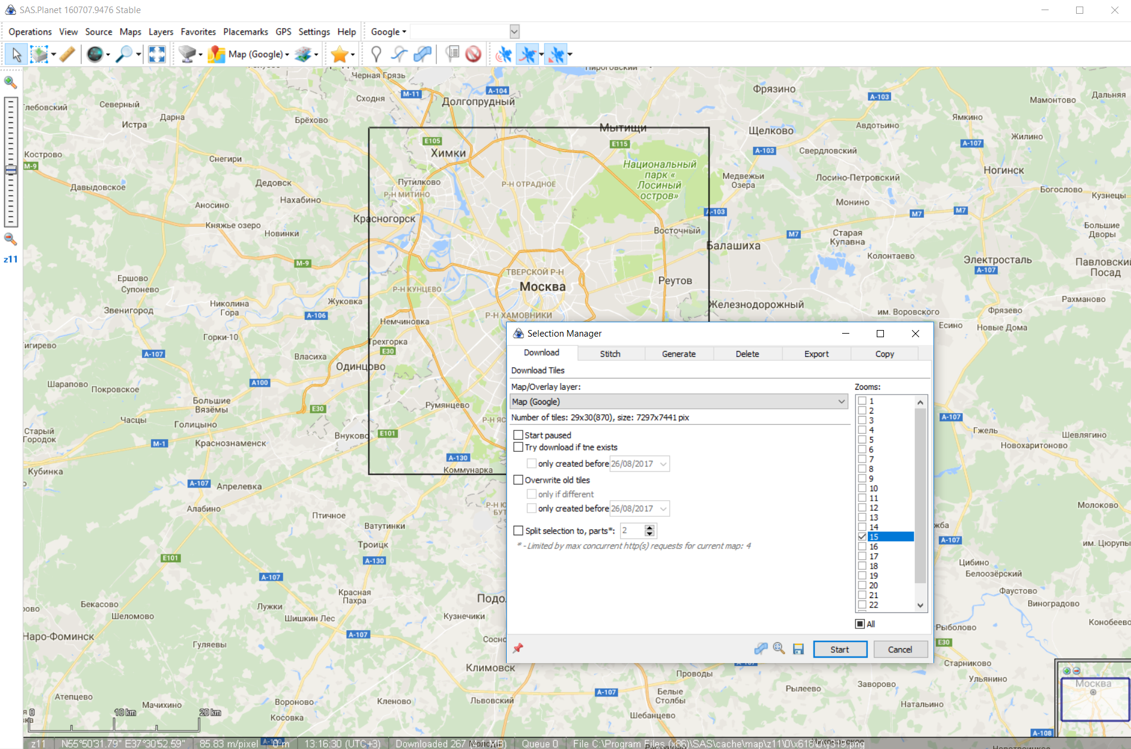Expand the globe icon dropdown arrow
The width and height of the screenshot is (1131, 749).
click(108, 54)
